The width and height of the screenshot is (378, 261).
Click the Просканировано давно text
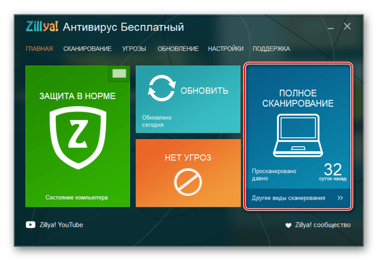(x=274, y=175)
